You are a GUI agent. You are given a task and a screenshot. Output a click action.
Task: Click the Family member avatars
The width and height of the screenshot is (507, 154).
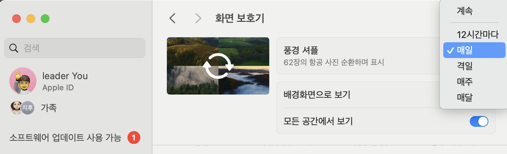pyautogui.click(x=22, y=107)
